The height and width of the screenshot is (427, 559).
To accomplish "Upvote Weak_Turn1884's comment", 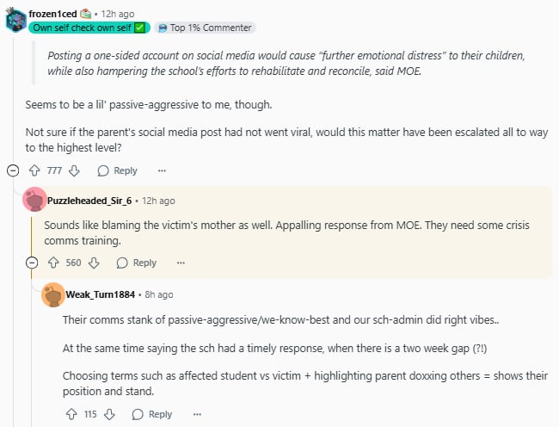I will (x=71, y=414).
